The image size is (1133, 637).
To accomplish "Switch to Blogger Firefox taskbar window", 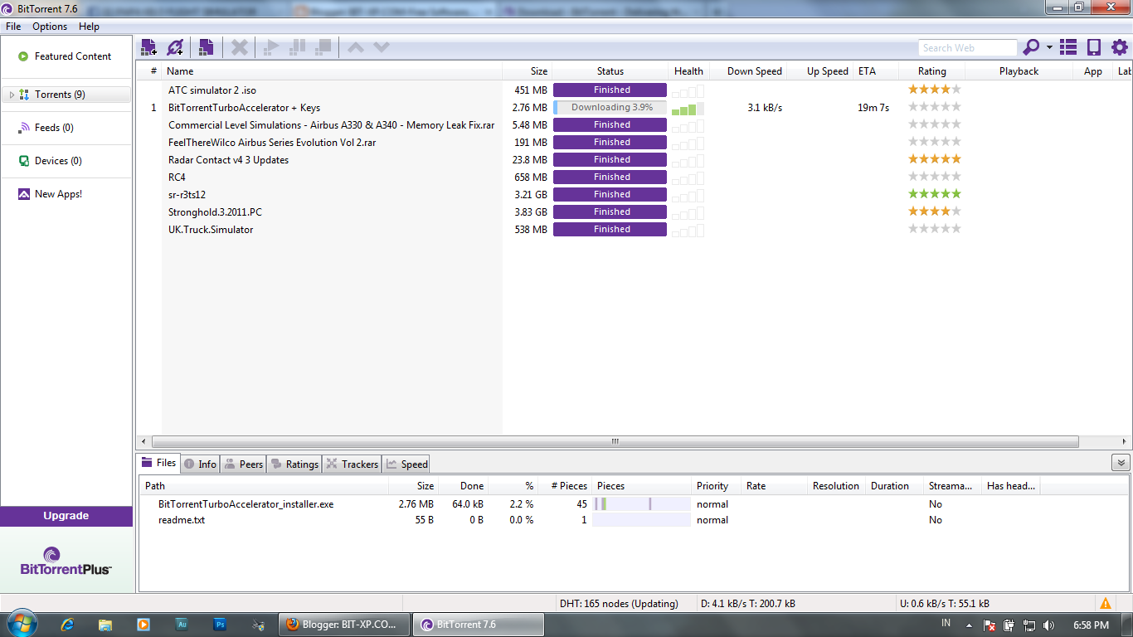I will point(344,625).
